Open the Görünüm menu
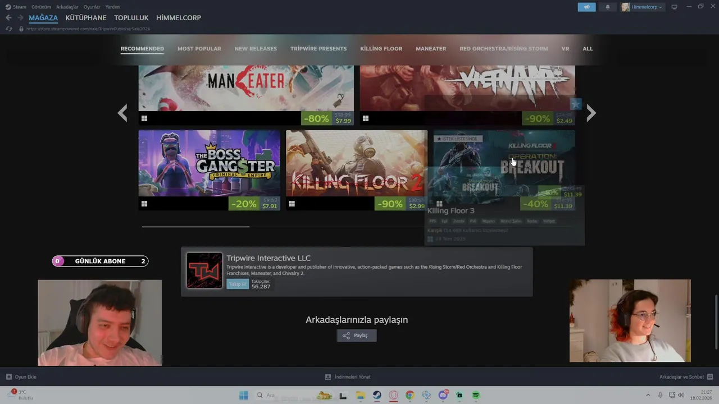 [41, 7]
